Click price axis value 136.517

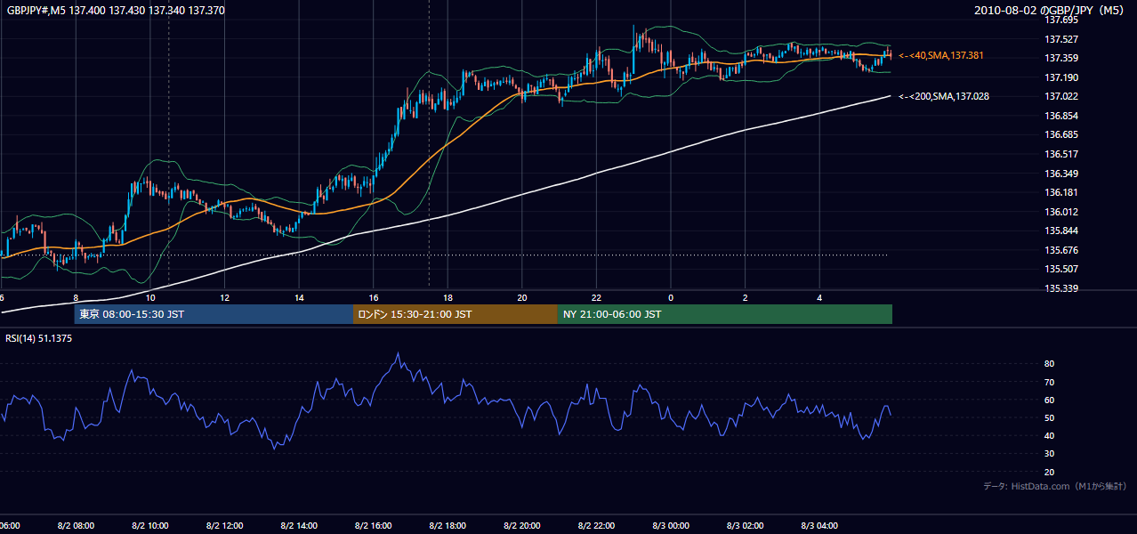tap(1061, 154)
